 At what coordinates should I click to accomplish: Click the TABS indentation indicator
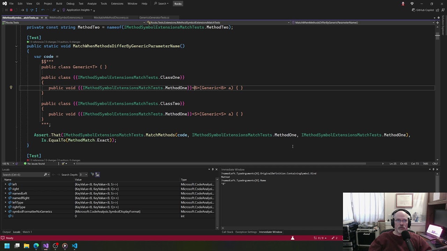pyautogui.click(x=425, y=163)
